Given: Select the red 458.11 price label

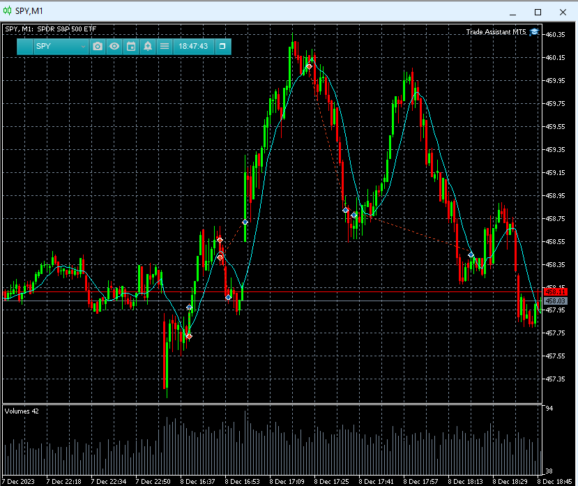Looking at the screenshot, I should 555,292.
